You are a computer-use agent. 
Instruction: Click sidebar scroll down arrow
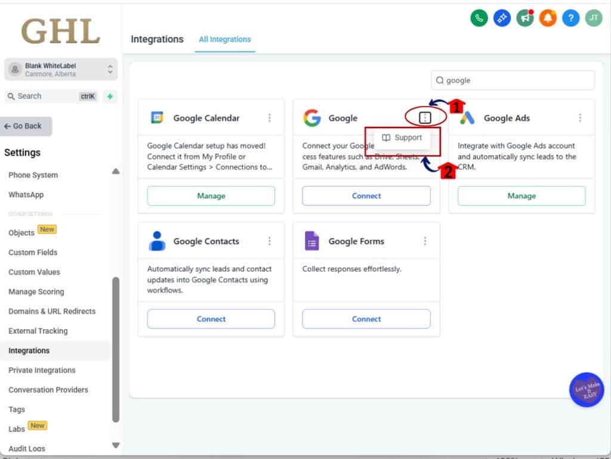coord(116,445)
